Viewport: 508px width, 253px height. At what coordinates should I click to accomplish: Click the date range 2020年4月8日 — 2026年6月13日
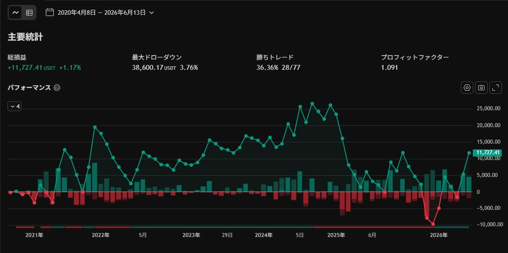coord(101,12)
